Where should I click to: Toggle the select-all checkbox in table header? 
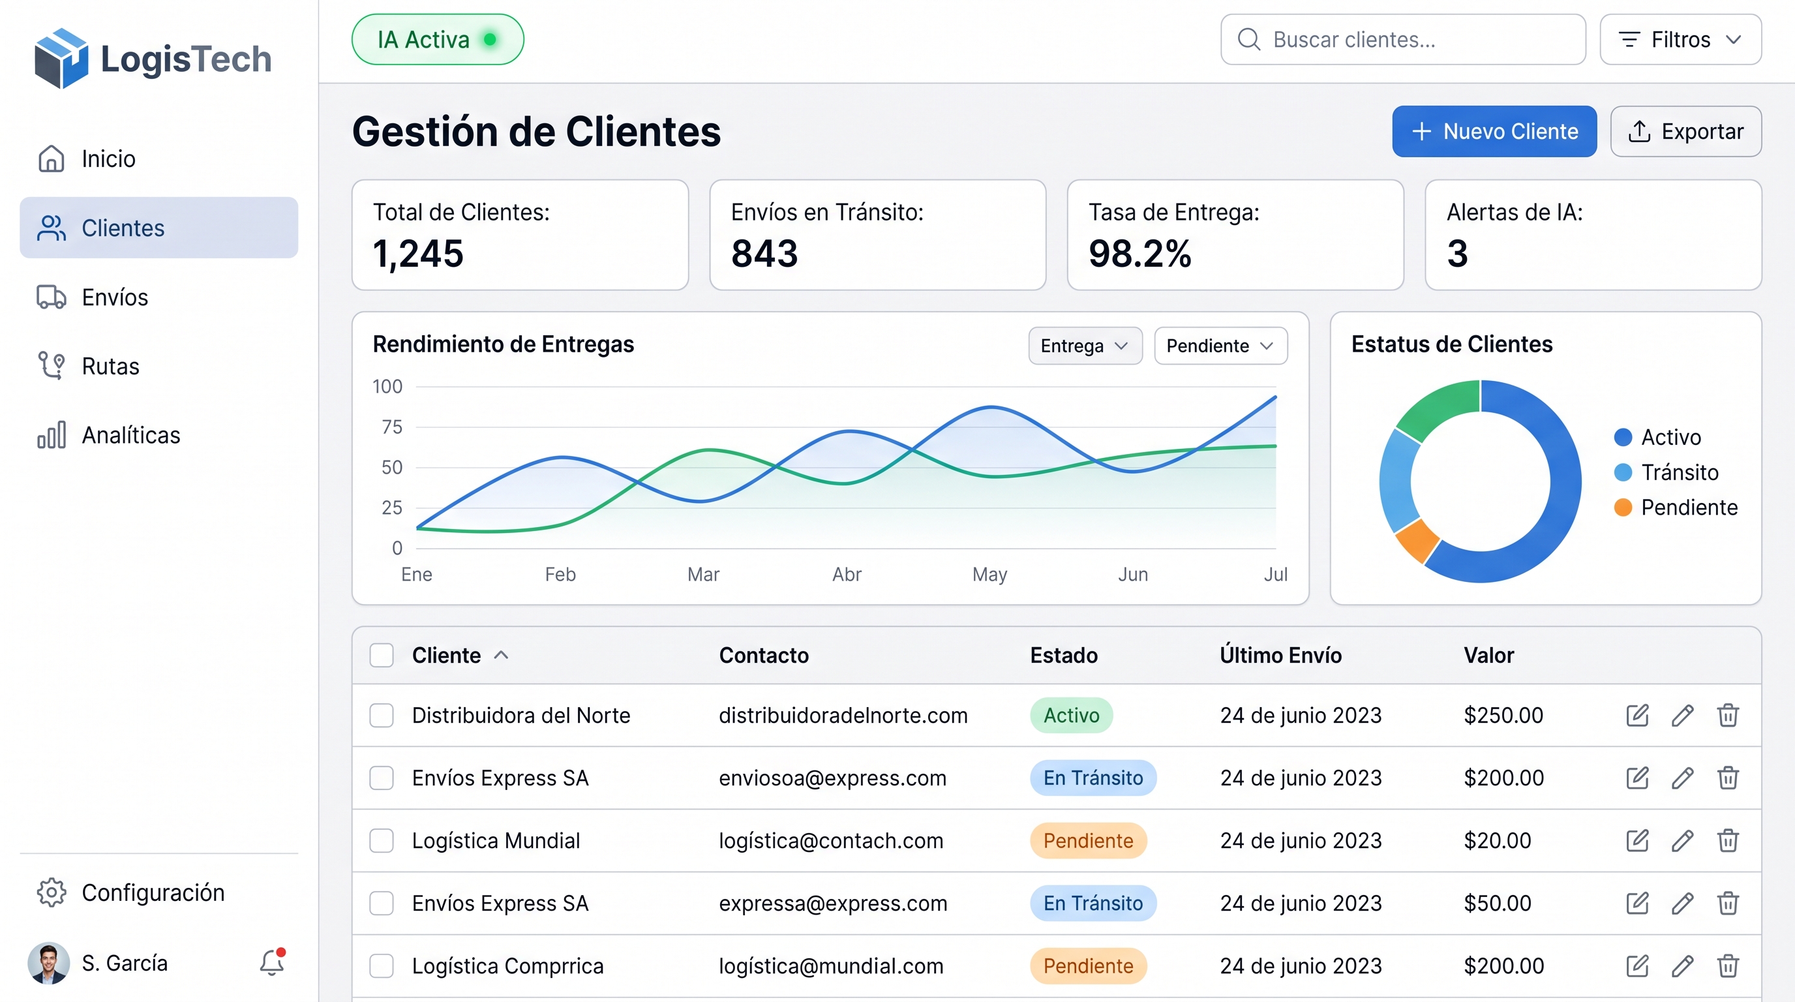[381, 655]
